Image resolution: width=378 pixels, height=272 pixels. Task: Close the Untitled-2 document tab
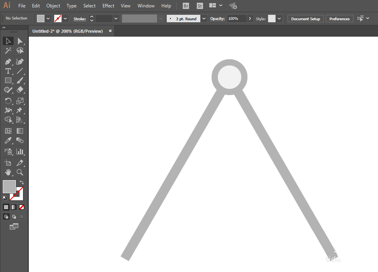110,31
